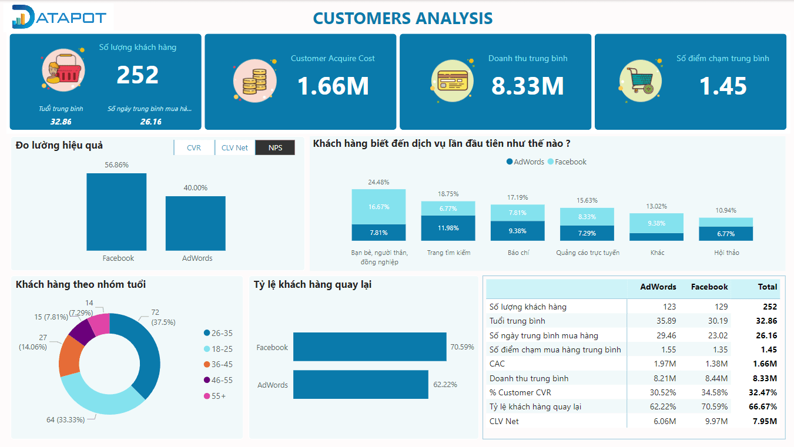Viewport: 794px width, 447px height.
Task: Click the 'Hội thảo' axis label
Action: (x=726, y=253)
